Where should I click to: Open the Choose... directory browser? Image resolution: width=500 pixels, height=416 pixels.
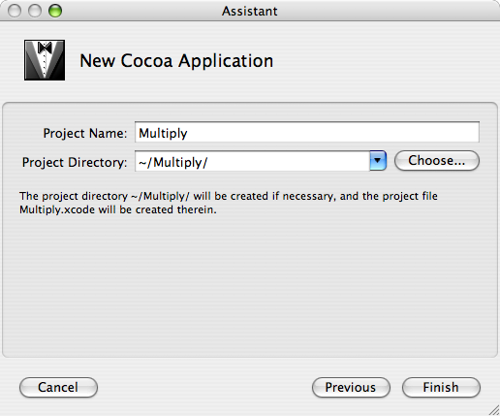click(x=437, y=160)
